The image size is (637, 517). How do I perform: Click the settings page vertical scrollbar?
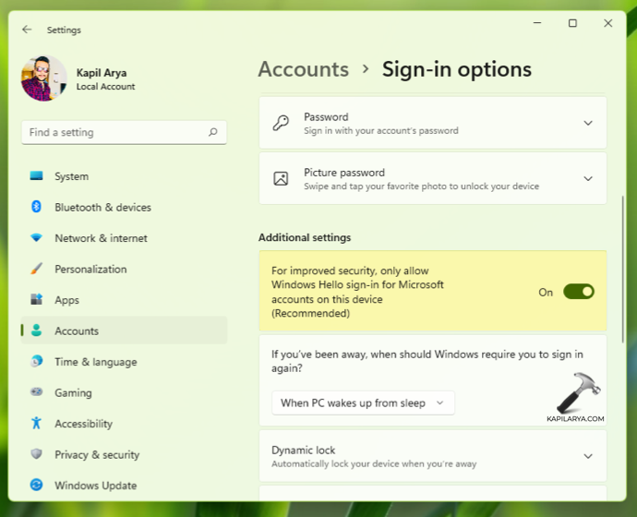tap(622, 270)
